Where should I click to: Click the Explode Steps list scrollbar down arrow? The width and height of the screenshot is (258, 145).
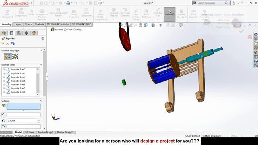[37, 94]
